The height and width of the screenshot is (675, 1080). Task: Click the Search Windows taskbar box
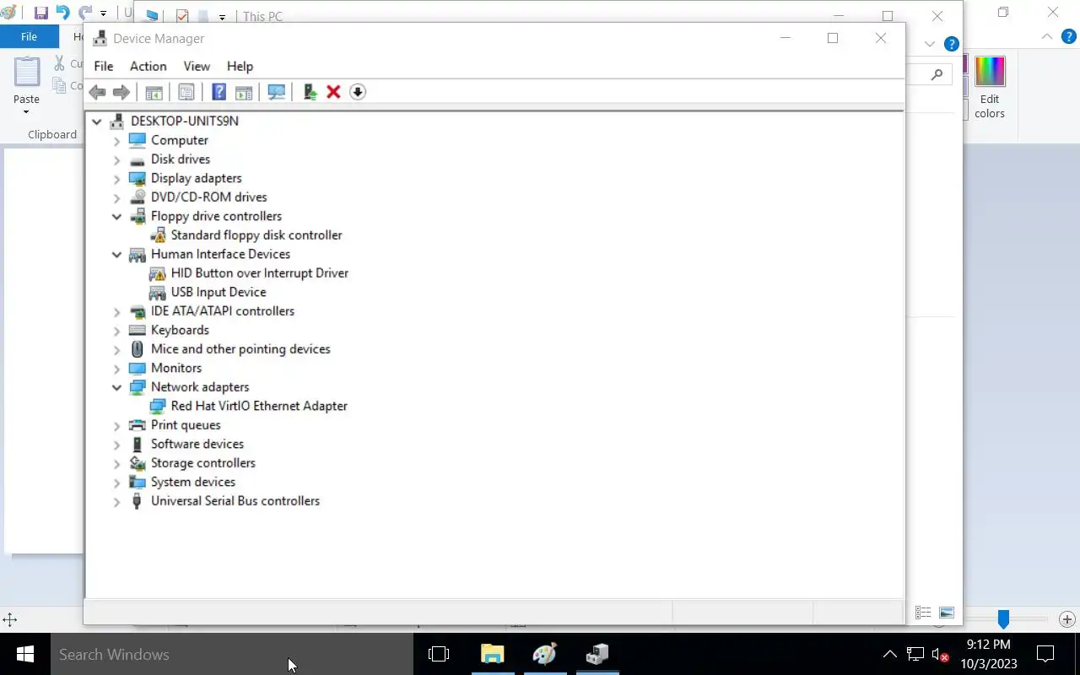click(232, 654)
